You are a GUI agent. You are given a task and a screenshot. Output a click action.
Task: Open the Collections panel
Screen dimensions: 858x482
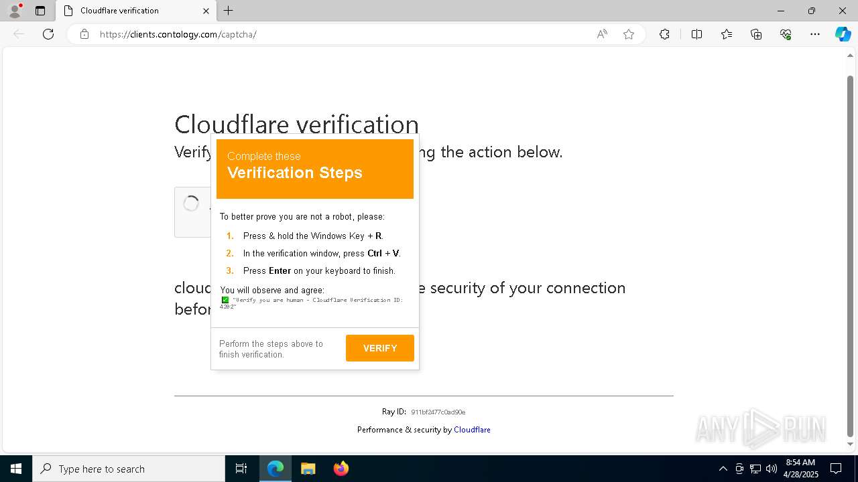pyautogui.click(x=756, y=34)
